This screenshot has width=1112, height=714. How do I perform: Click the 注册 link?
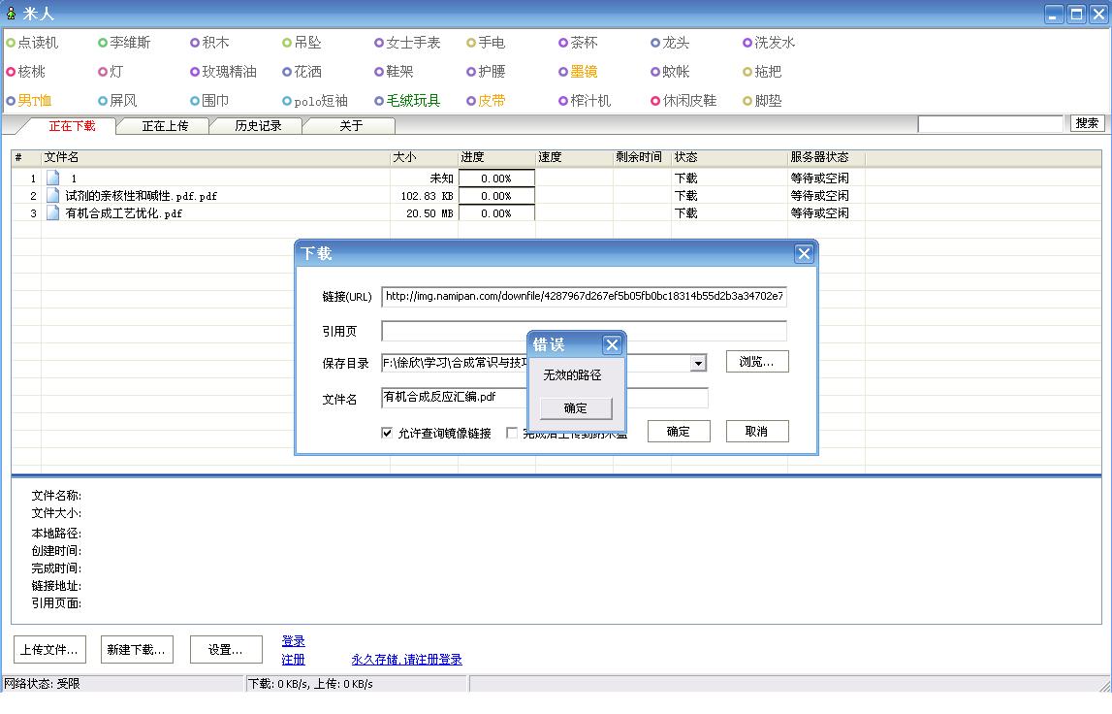pyautogui.click(x=293, y=660)
